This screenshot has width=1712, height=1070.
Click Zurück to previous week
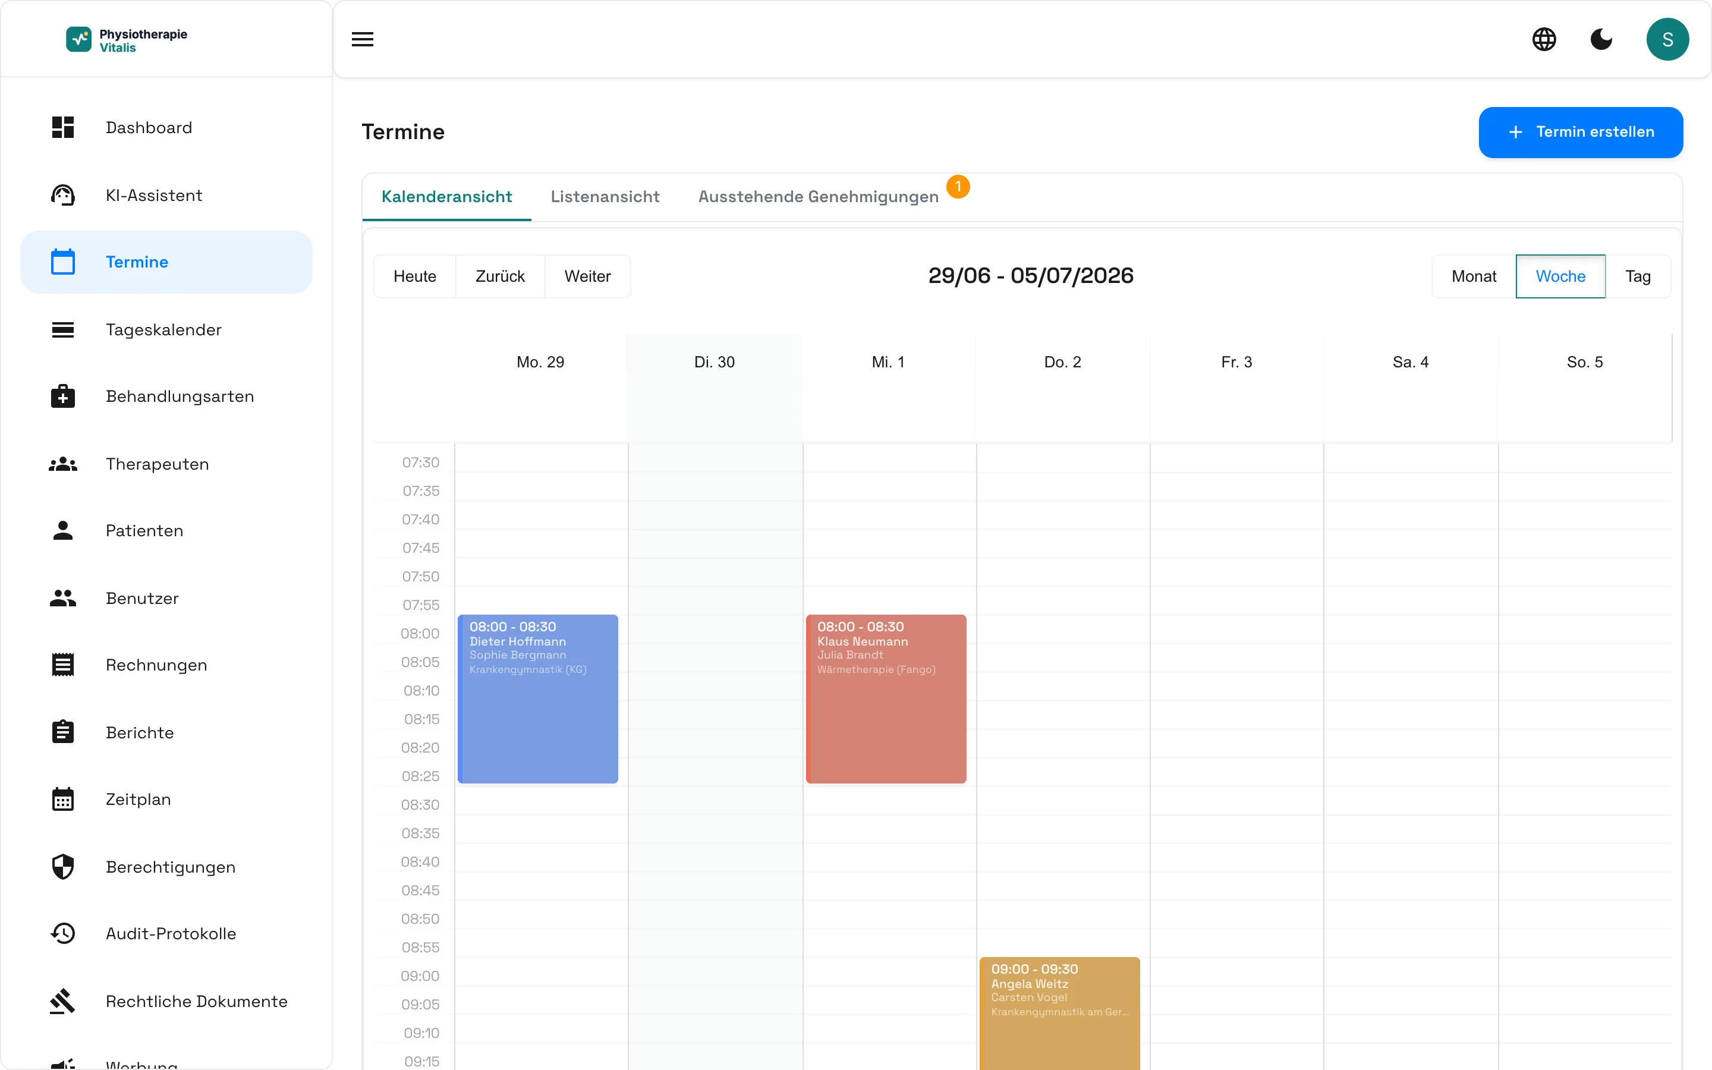pyautogui.click(x=500, y=276)
